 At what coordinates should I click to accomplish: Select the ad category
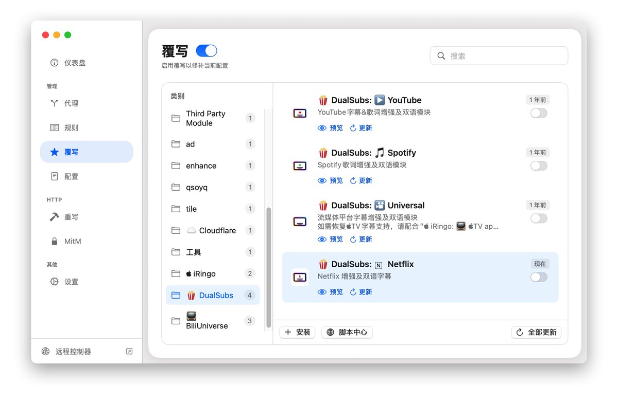[x=213, y=144]
